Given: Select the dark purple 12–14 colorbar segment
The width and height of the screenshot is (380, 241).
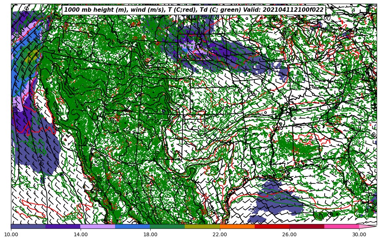Looking at the screenshot, I should click(x=63, y=227).
